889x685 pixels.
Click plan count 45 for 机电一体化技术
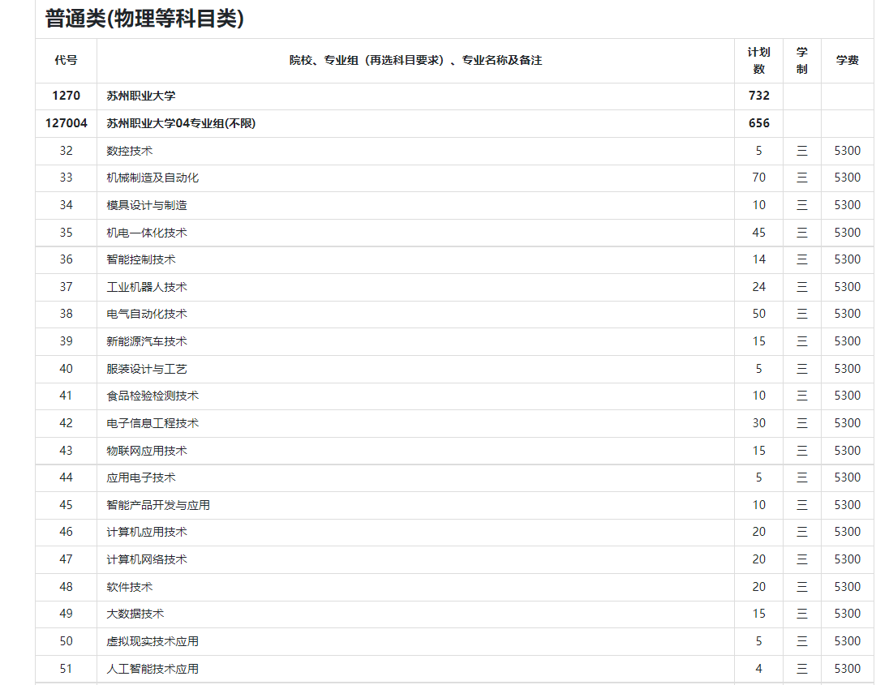pos(758,233)
